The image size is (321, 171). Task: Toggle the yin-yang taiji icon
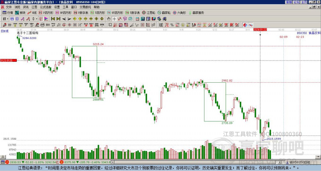pos(245,25)
